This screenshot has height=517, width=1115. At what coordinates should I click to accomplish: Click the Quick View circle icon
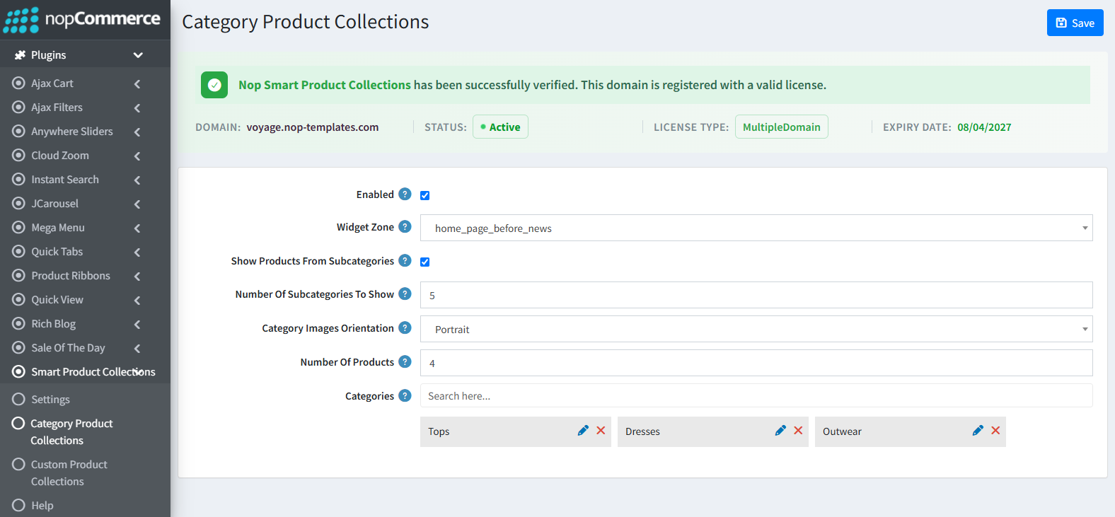point(19,299)
